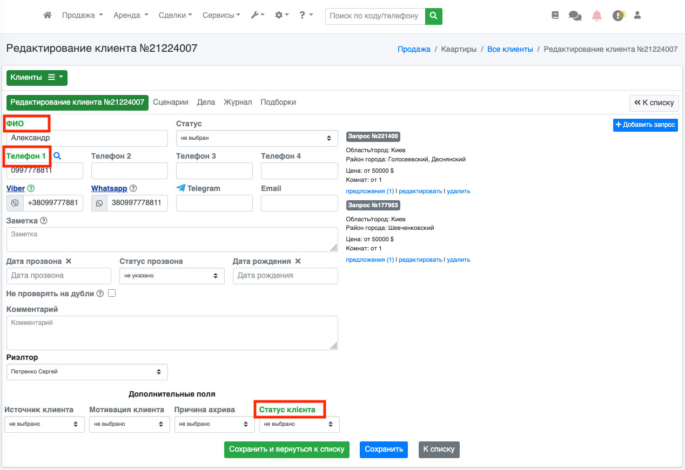Open the chat messages icon

pos(575,16)
